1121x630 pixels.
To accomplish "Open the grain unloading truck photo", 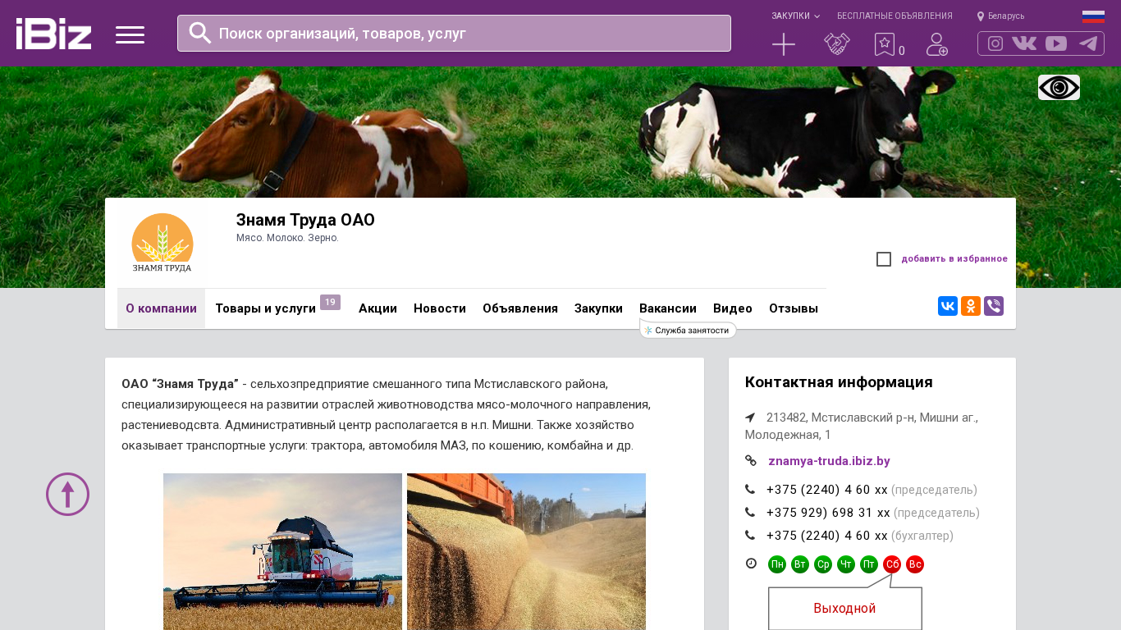I will (x=526, y=551).
